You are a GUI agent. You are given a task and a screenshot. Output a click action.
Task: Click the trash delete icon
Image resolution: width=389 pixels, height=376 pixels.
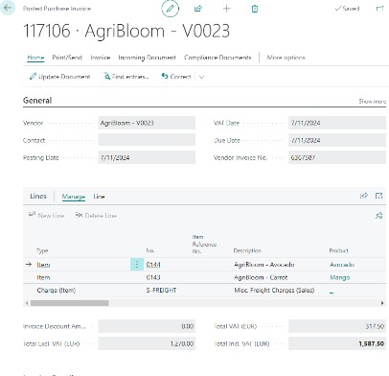(255, 9)
